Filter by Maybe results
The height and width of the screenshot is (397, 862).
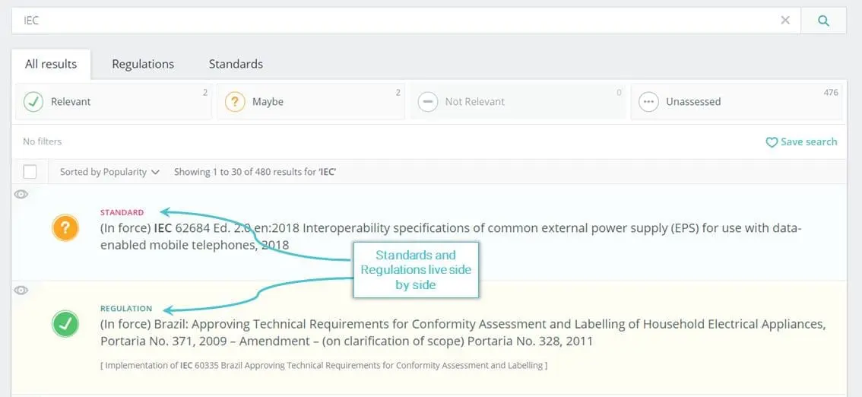click(310, 102)
